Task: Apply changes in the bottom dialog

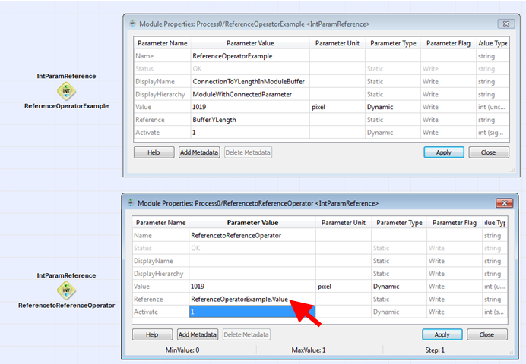Action: coord(442,334)
